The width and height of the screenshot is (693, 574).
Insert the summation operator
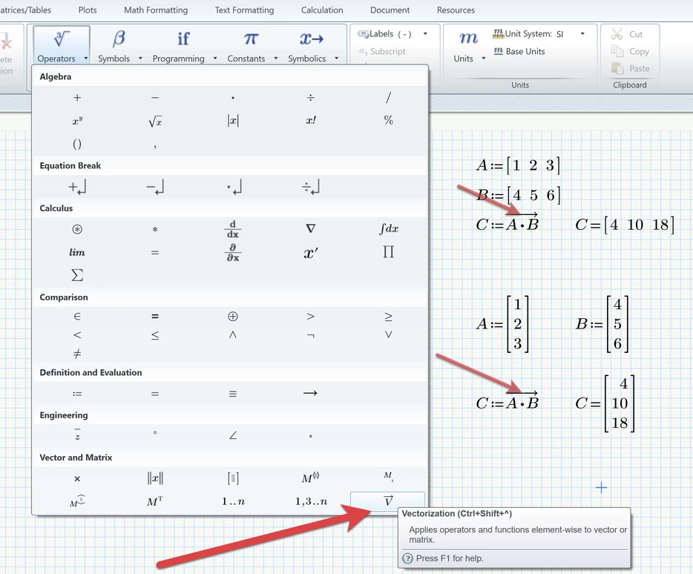pyautogui.click(x=77, y=275)
